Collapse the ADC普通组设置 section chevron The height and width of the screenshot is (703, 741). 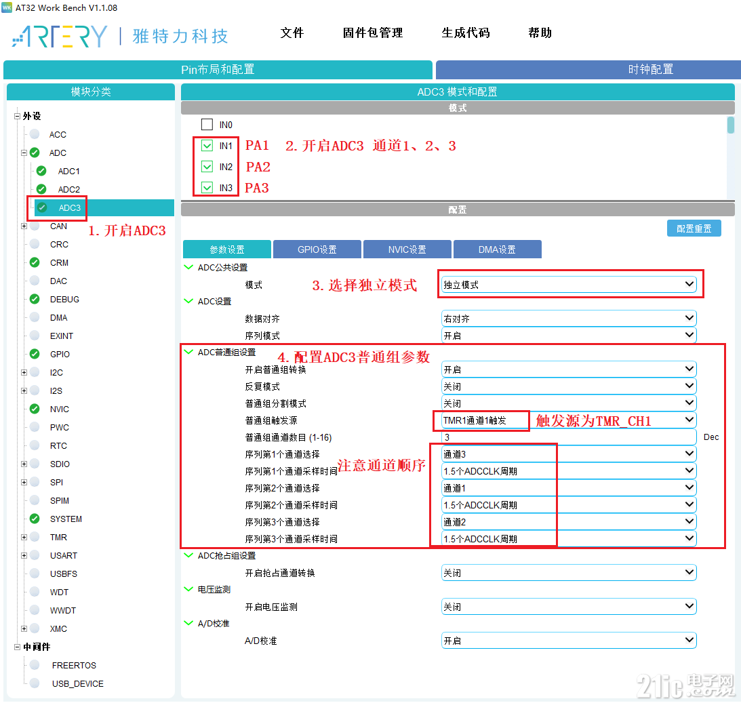click(188, 352)
